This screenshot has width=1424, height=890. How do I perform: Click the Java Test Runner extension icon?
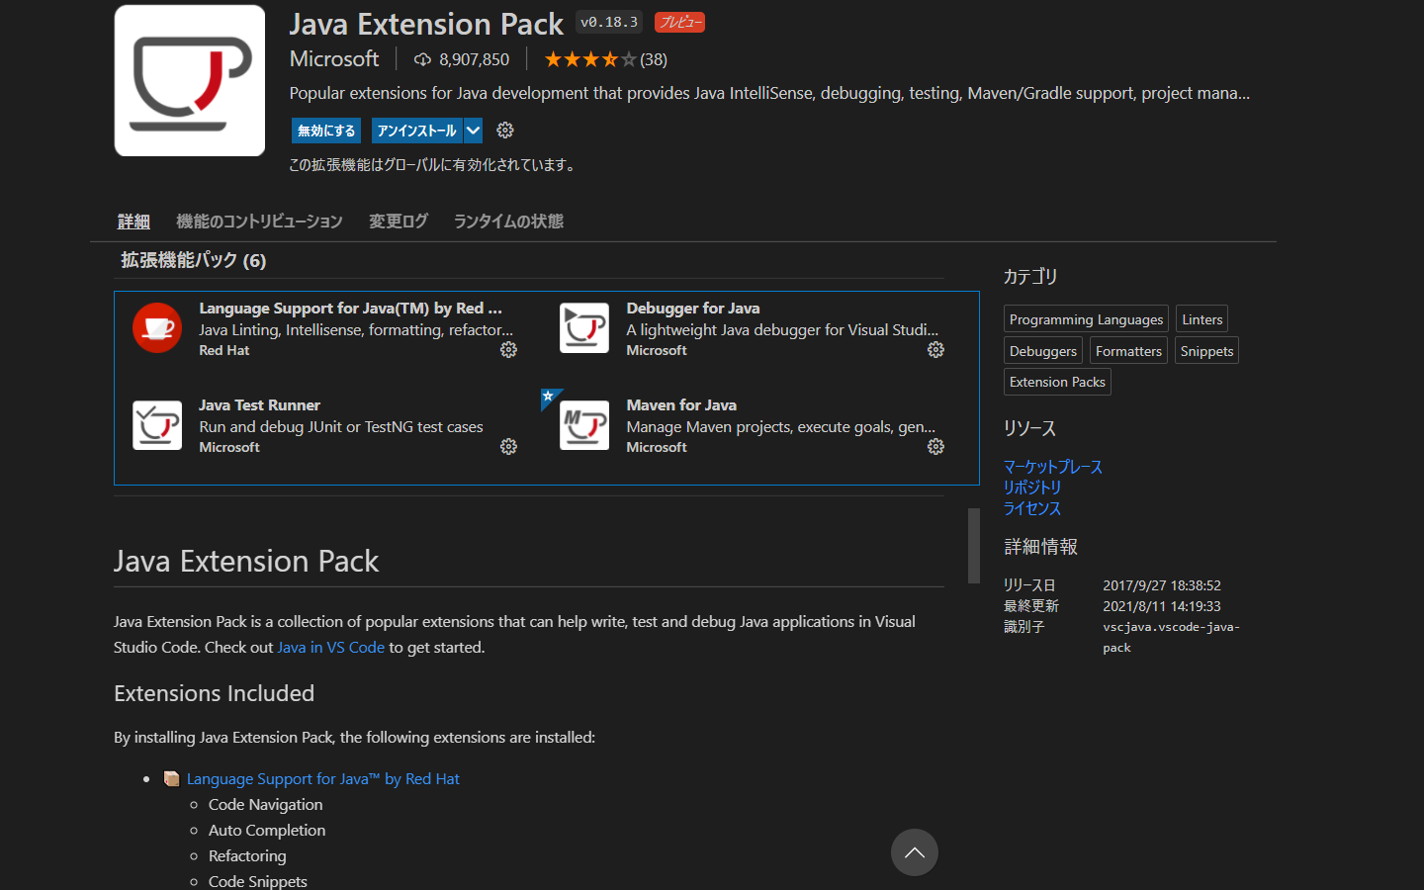point(157,425)
